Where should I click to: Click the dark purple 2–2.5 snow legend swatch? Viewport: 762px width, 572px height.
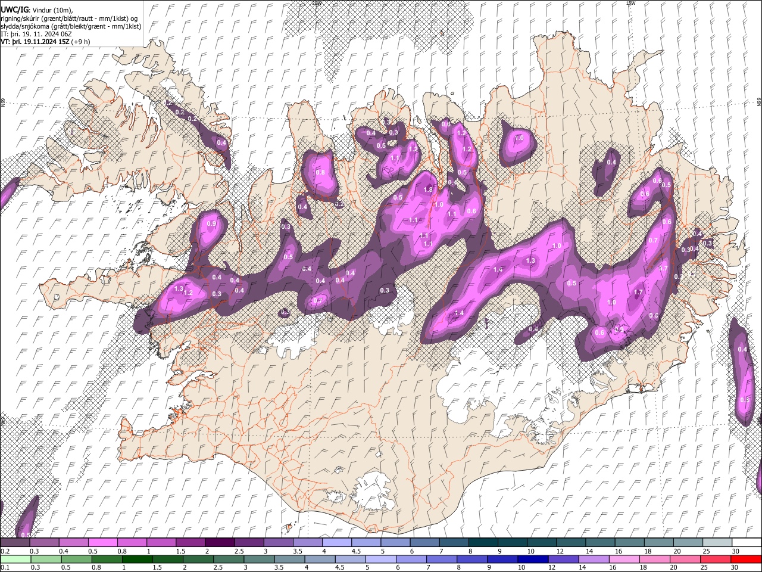point(220,542)
